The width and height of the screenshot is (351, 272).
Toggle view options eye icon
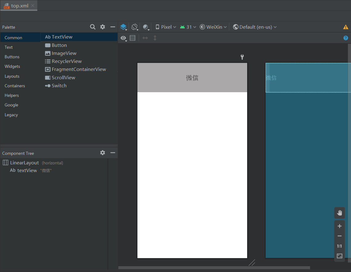pyautogui.click(x=124, y=38)
